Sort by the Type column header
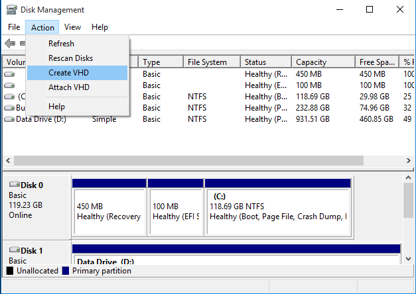The width and height of the screenshot is (416, 294). [x=161, y=62]
